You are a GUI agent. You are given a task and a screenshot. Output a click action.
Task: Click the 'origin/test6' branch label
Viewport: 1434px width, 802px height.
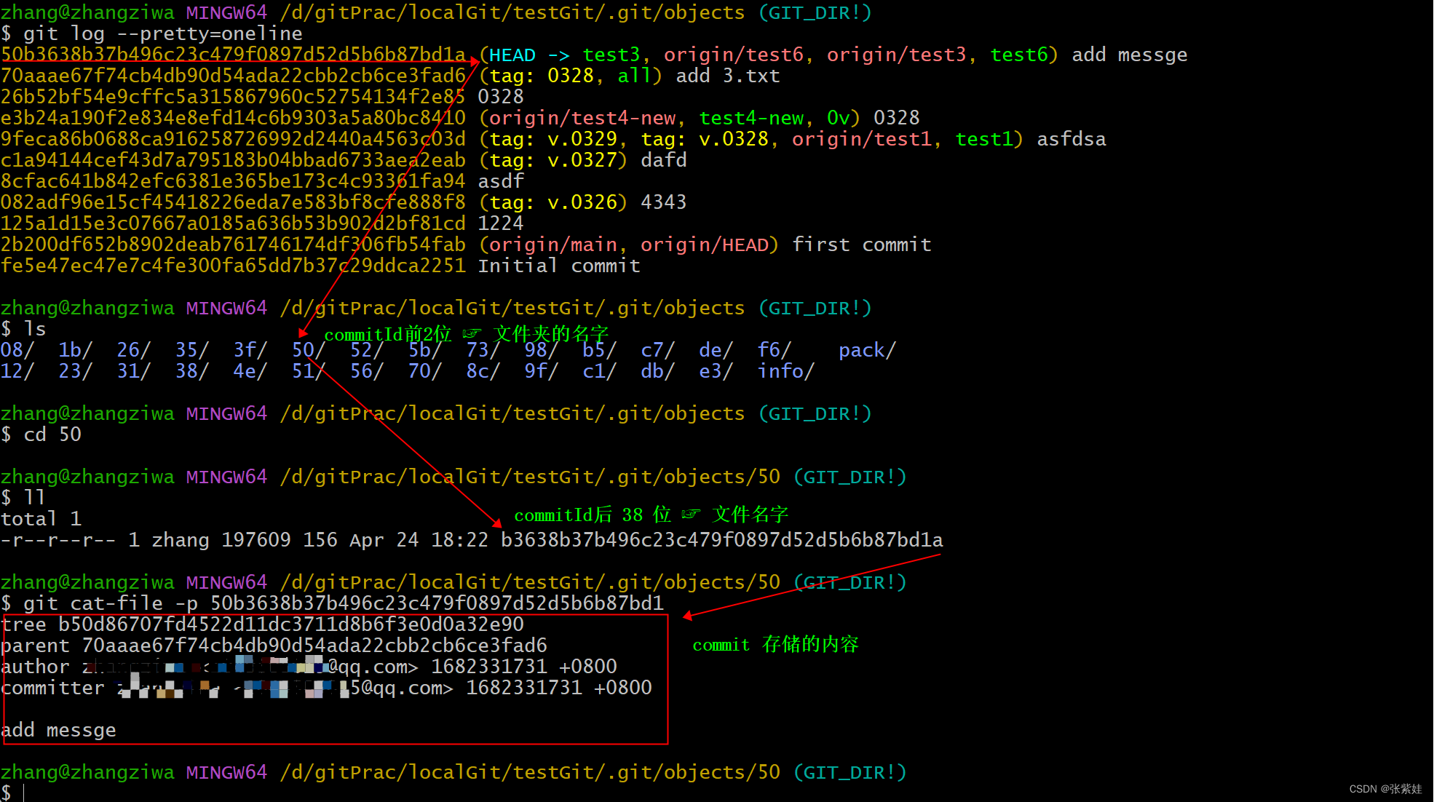733,55
